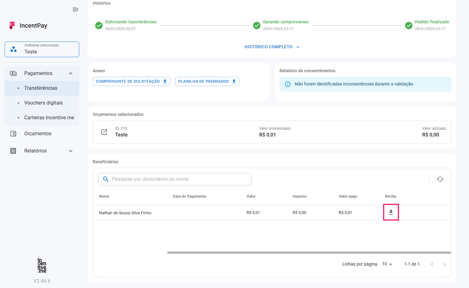469x288 pixels.
Task: Download COMPROVANTE DE SOLICITAÇÃO
Action: coord(131,81)
